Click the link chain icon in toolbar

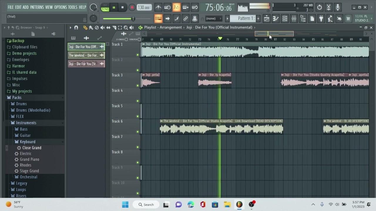point(185,19)
